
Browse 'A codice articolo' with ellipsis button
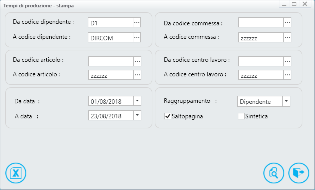coord(137,75)
